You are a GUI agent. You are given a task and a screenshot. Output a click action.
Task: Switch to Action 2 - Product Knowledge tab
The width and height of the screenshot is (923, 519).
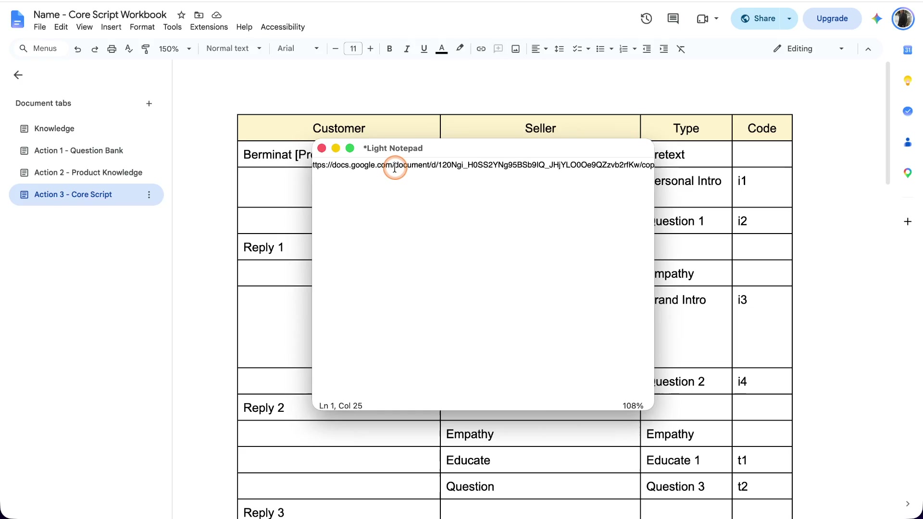click(86, 173)
